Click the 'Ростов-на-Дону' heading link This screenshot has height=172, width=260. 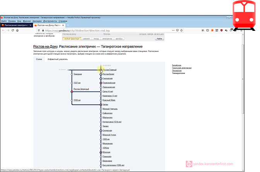45,47
